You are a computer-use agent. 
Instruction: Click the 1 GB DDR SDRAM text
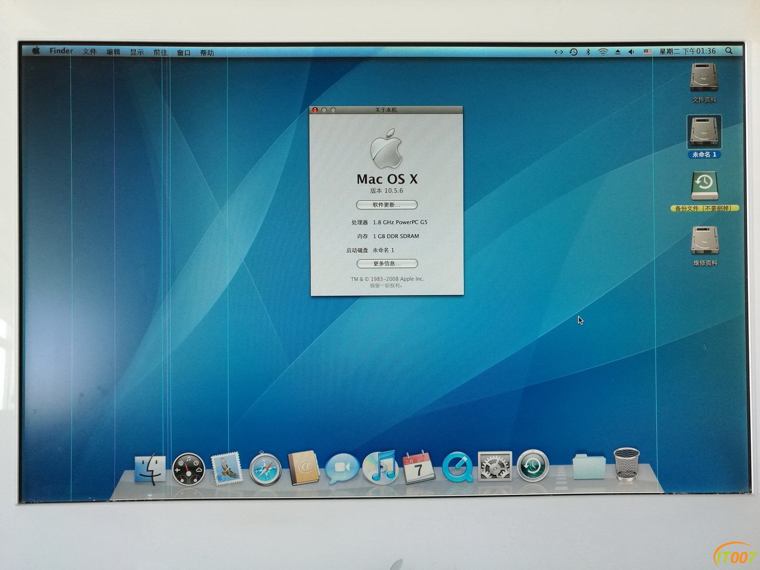coord(396,236)
